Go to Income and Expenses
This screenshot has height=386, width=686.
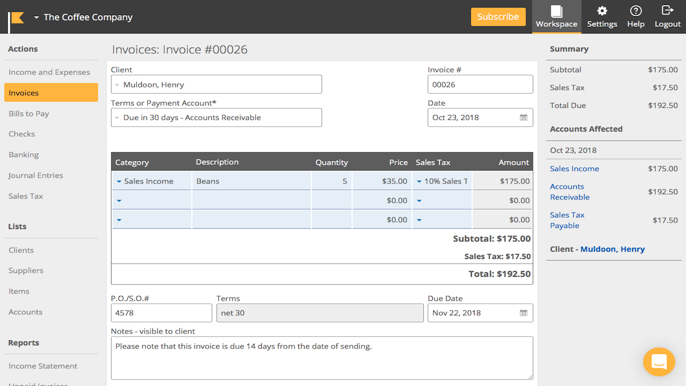click(x=49, y=72)
